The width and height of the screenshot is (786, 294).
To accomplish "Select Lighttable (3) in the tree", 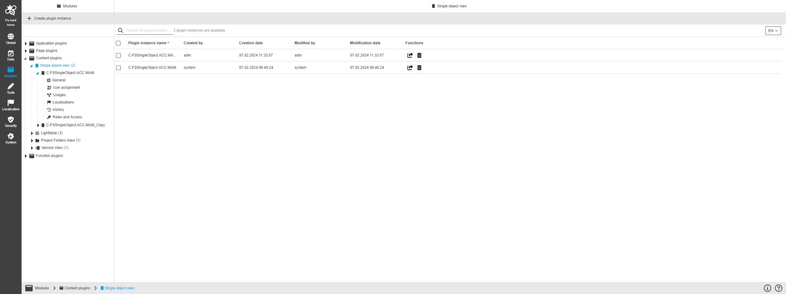I will [x=52, y=133].
